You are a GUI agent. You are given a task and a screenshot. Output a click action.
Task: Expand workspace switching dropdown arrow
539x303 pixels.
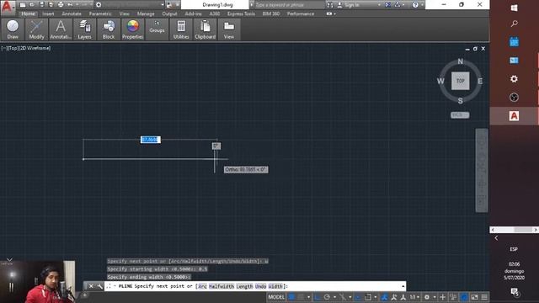(435, 297)
